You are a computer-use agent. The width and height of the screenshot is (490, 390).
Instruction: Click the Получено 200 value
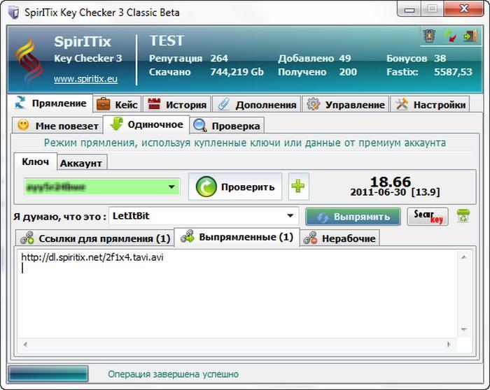click(x=348, y=72)
